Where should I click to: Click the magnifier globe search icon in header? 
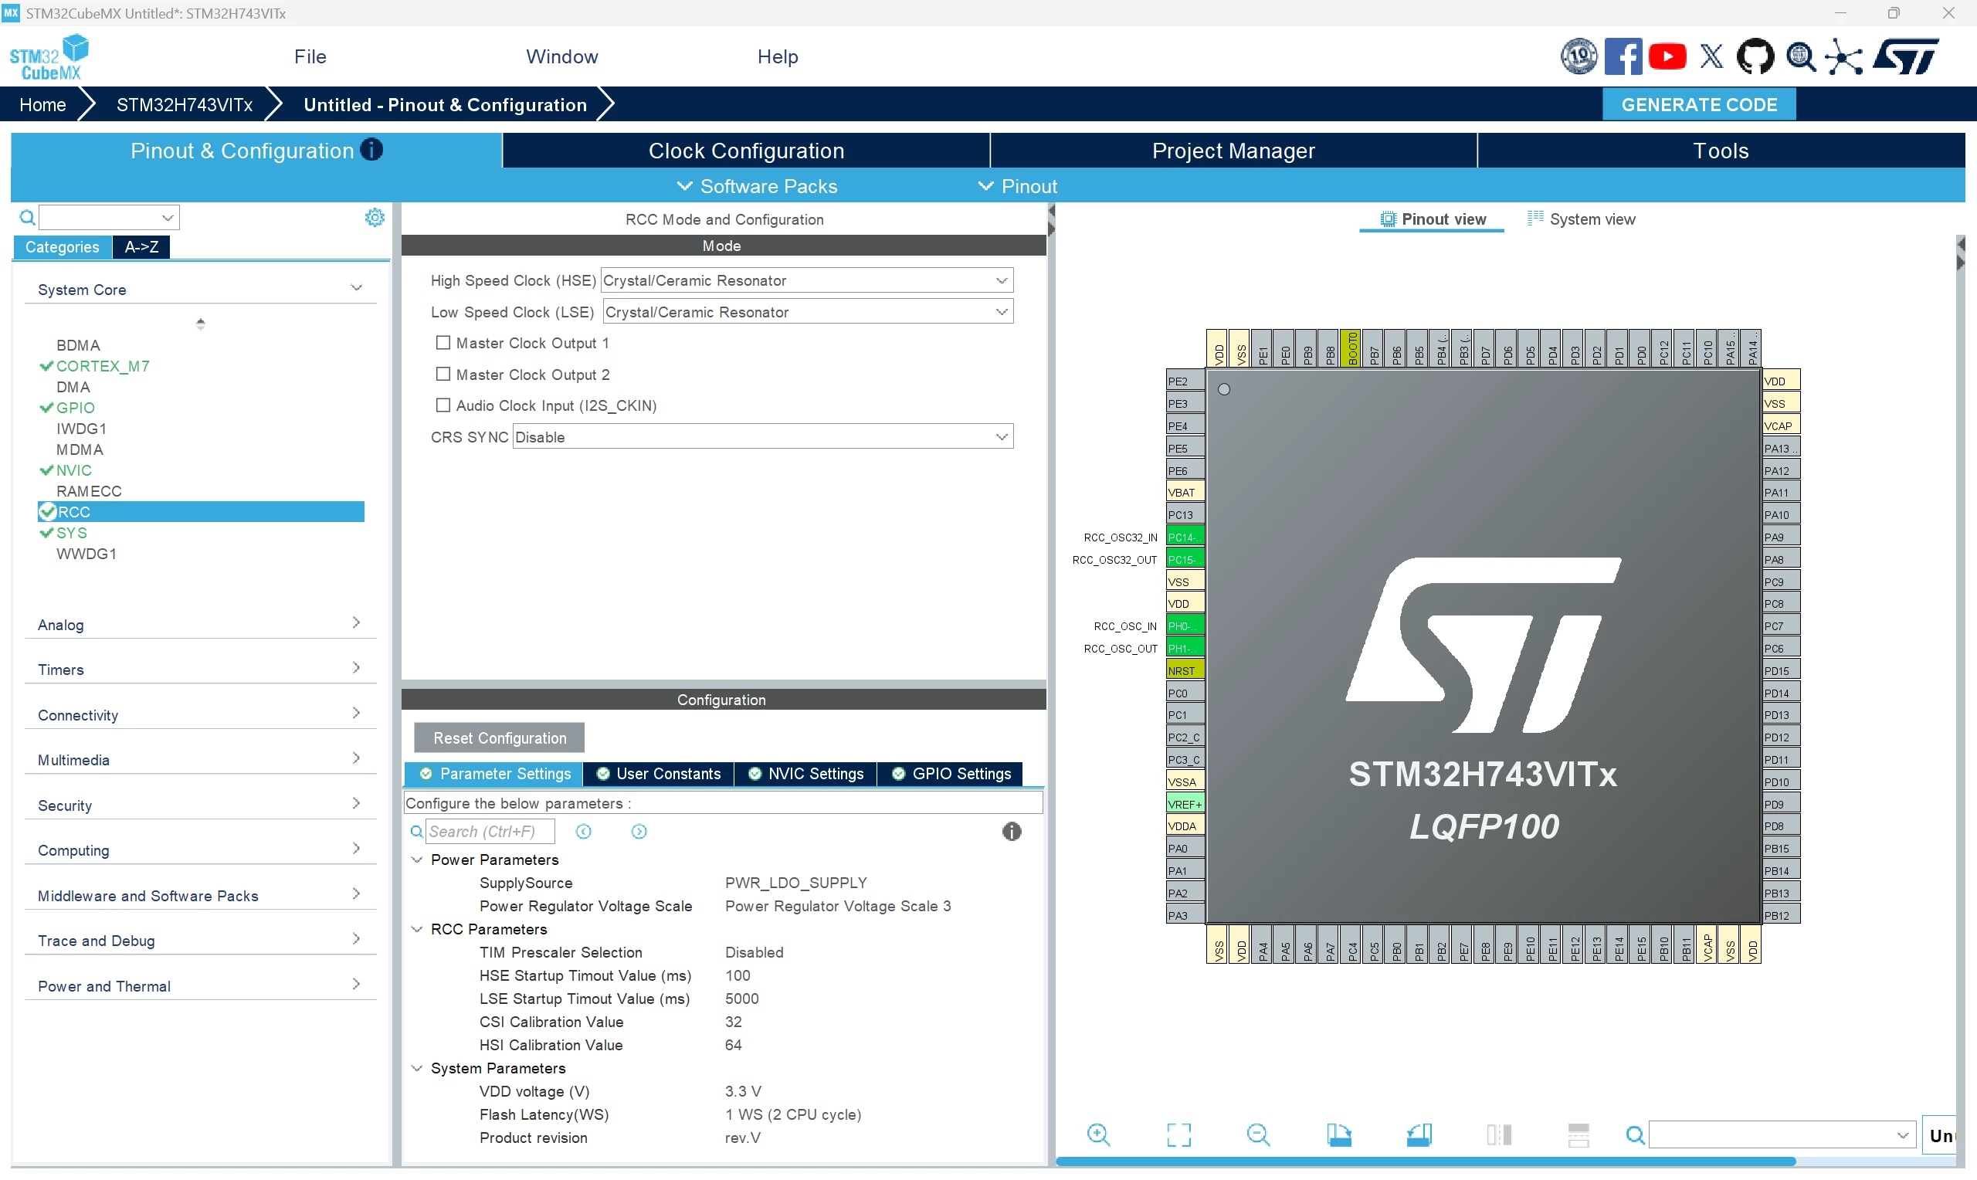pos(1799,57)
